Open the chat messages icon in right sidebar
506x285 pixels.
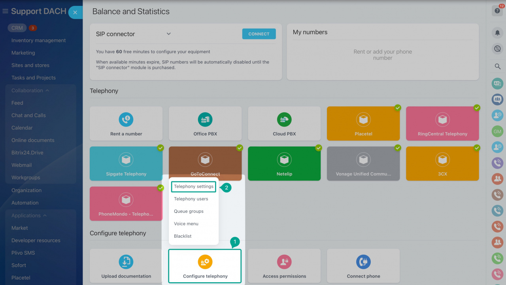pyautogui.click(x=497, y=48)
